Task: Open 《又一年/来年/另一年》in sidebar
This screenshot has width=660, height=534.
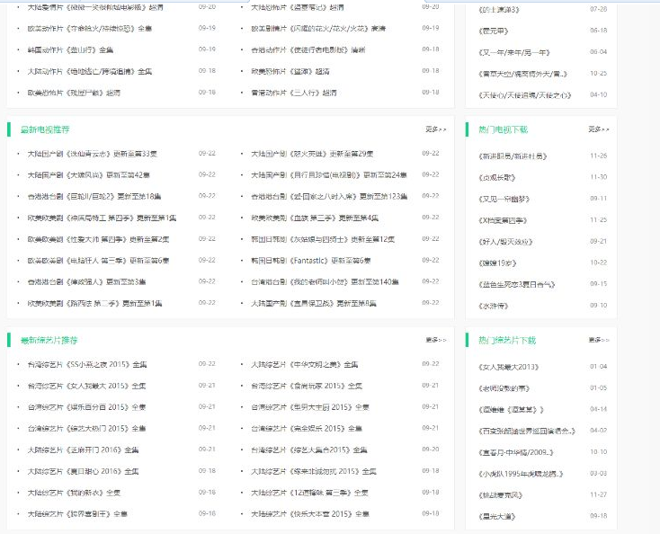Action: click(514, 53)
